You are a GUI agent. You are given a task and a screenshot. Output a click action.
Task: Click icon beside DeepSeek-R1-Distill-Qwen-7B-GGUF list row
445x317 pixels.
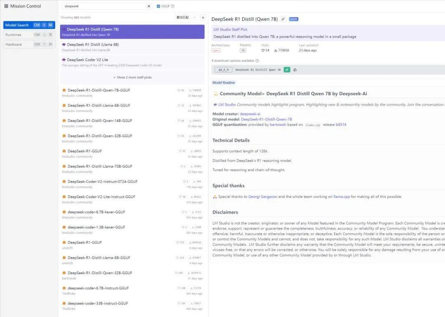pos(64,90)
